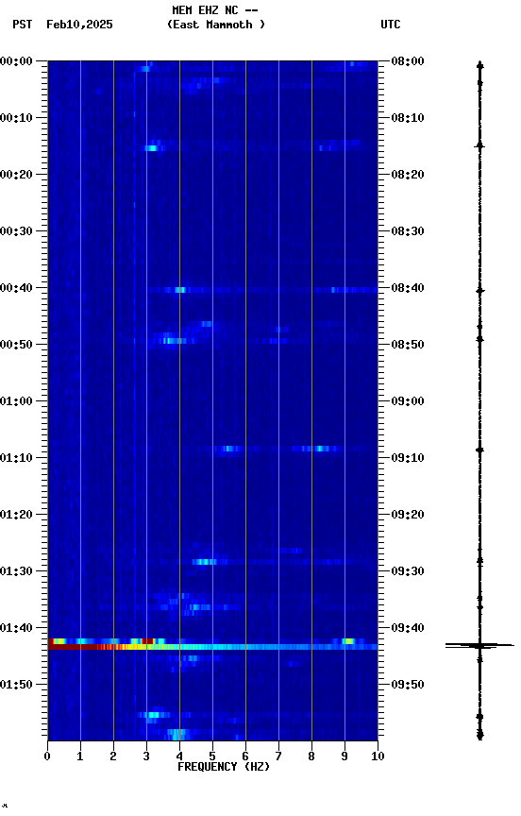
Task: Click the 08:30 UTC time label
Action: point(408,231)
